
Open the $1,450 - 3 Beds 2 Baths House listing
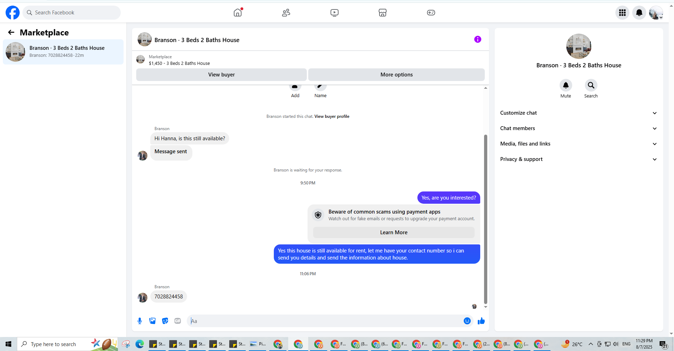[x=179, y=63]
